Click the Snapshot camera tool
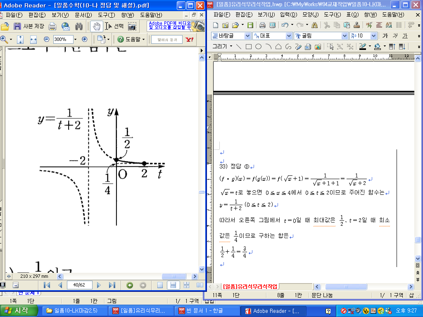Image resolution: width=423 pixels, height=317 pixels. (x=132, y=26)
